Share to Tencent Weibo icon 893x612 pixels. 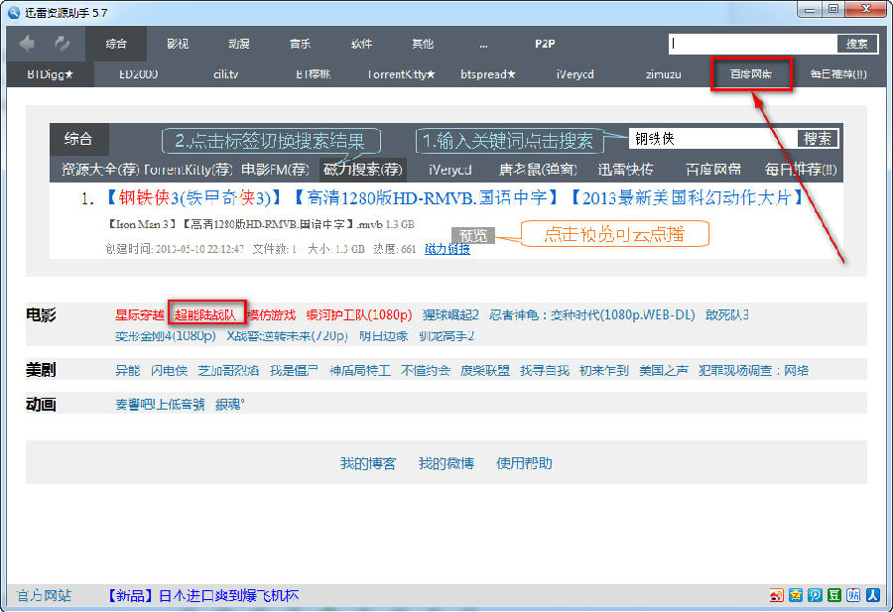click(x=815, y=595)
